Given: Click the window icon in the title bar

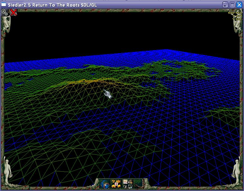Looking at the screenshot, I should click(x=4, y=5).
